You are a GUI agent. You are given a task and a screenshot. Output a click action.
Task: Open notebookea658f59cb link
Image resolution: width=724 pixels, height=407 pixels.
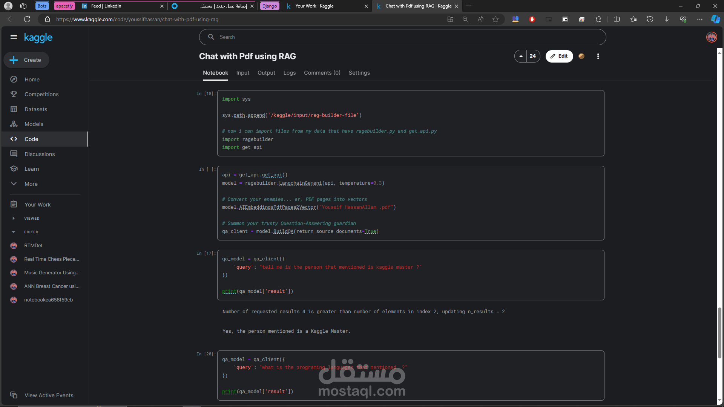[x=49, y=300]
